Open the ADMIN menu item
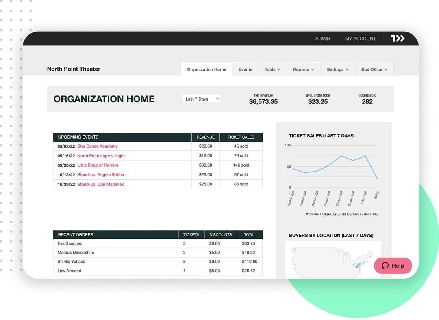Image resolution: width=439 pixels, height=320 pixels. (322, 39)
